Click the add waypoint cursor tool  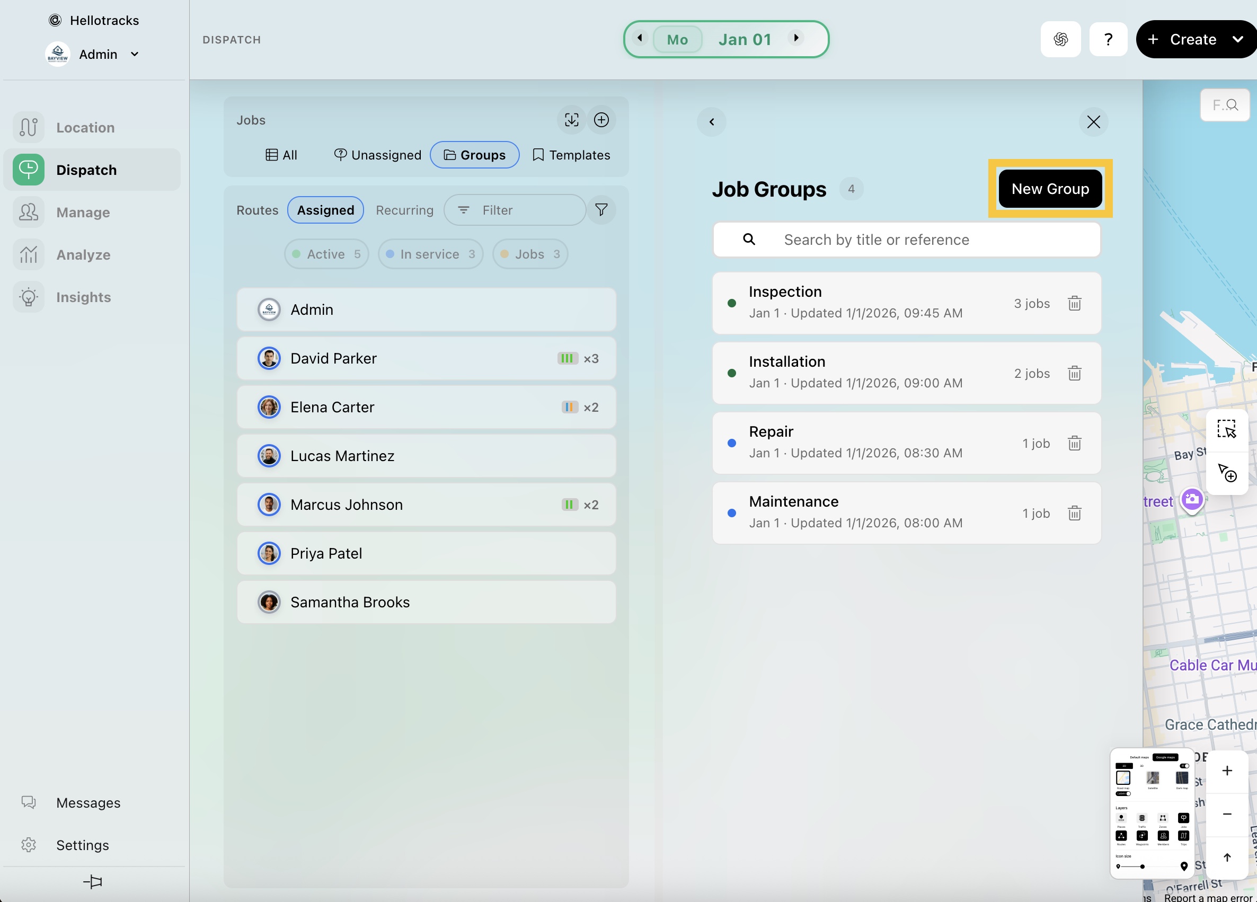[1226, 473]
